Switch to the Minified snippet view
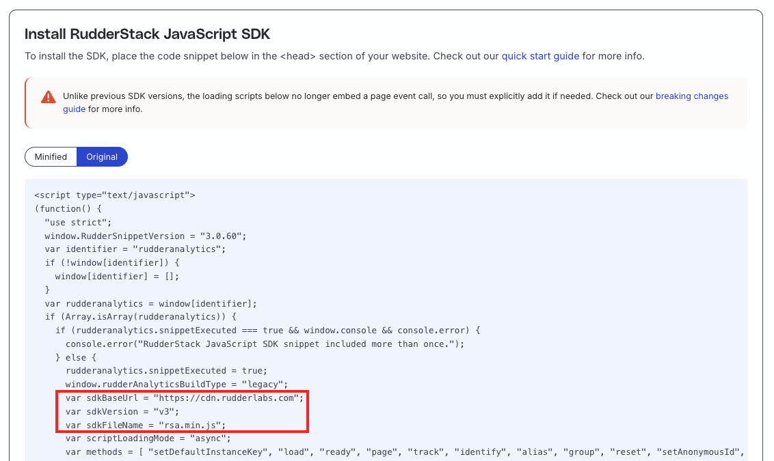The width and height of the screenshot is (774, 461). tap(51, 157)
